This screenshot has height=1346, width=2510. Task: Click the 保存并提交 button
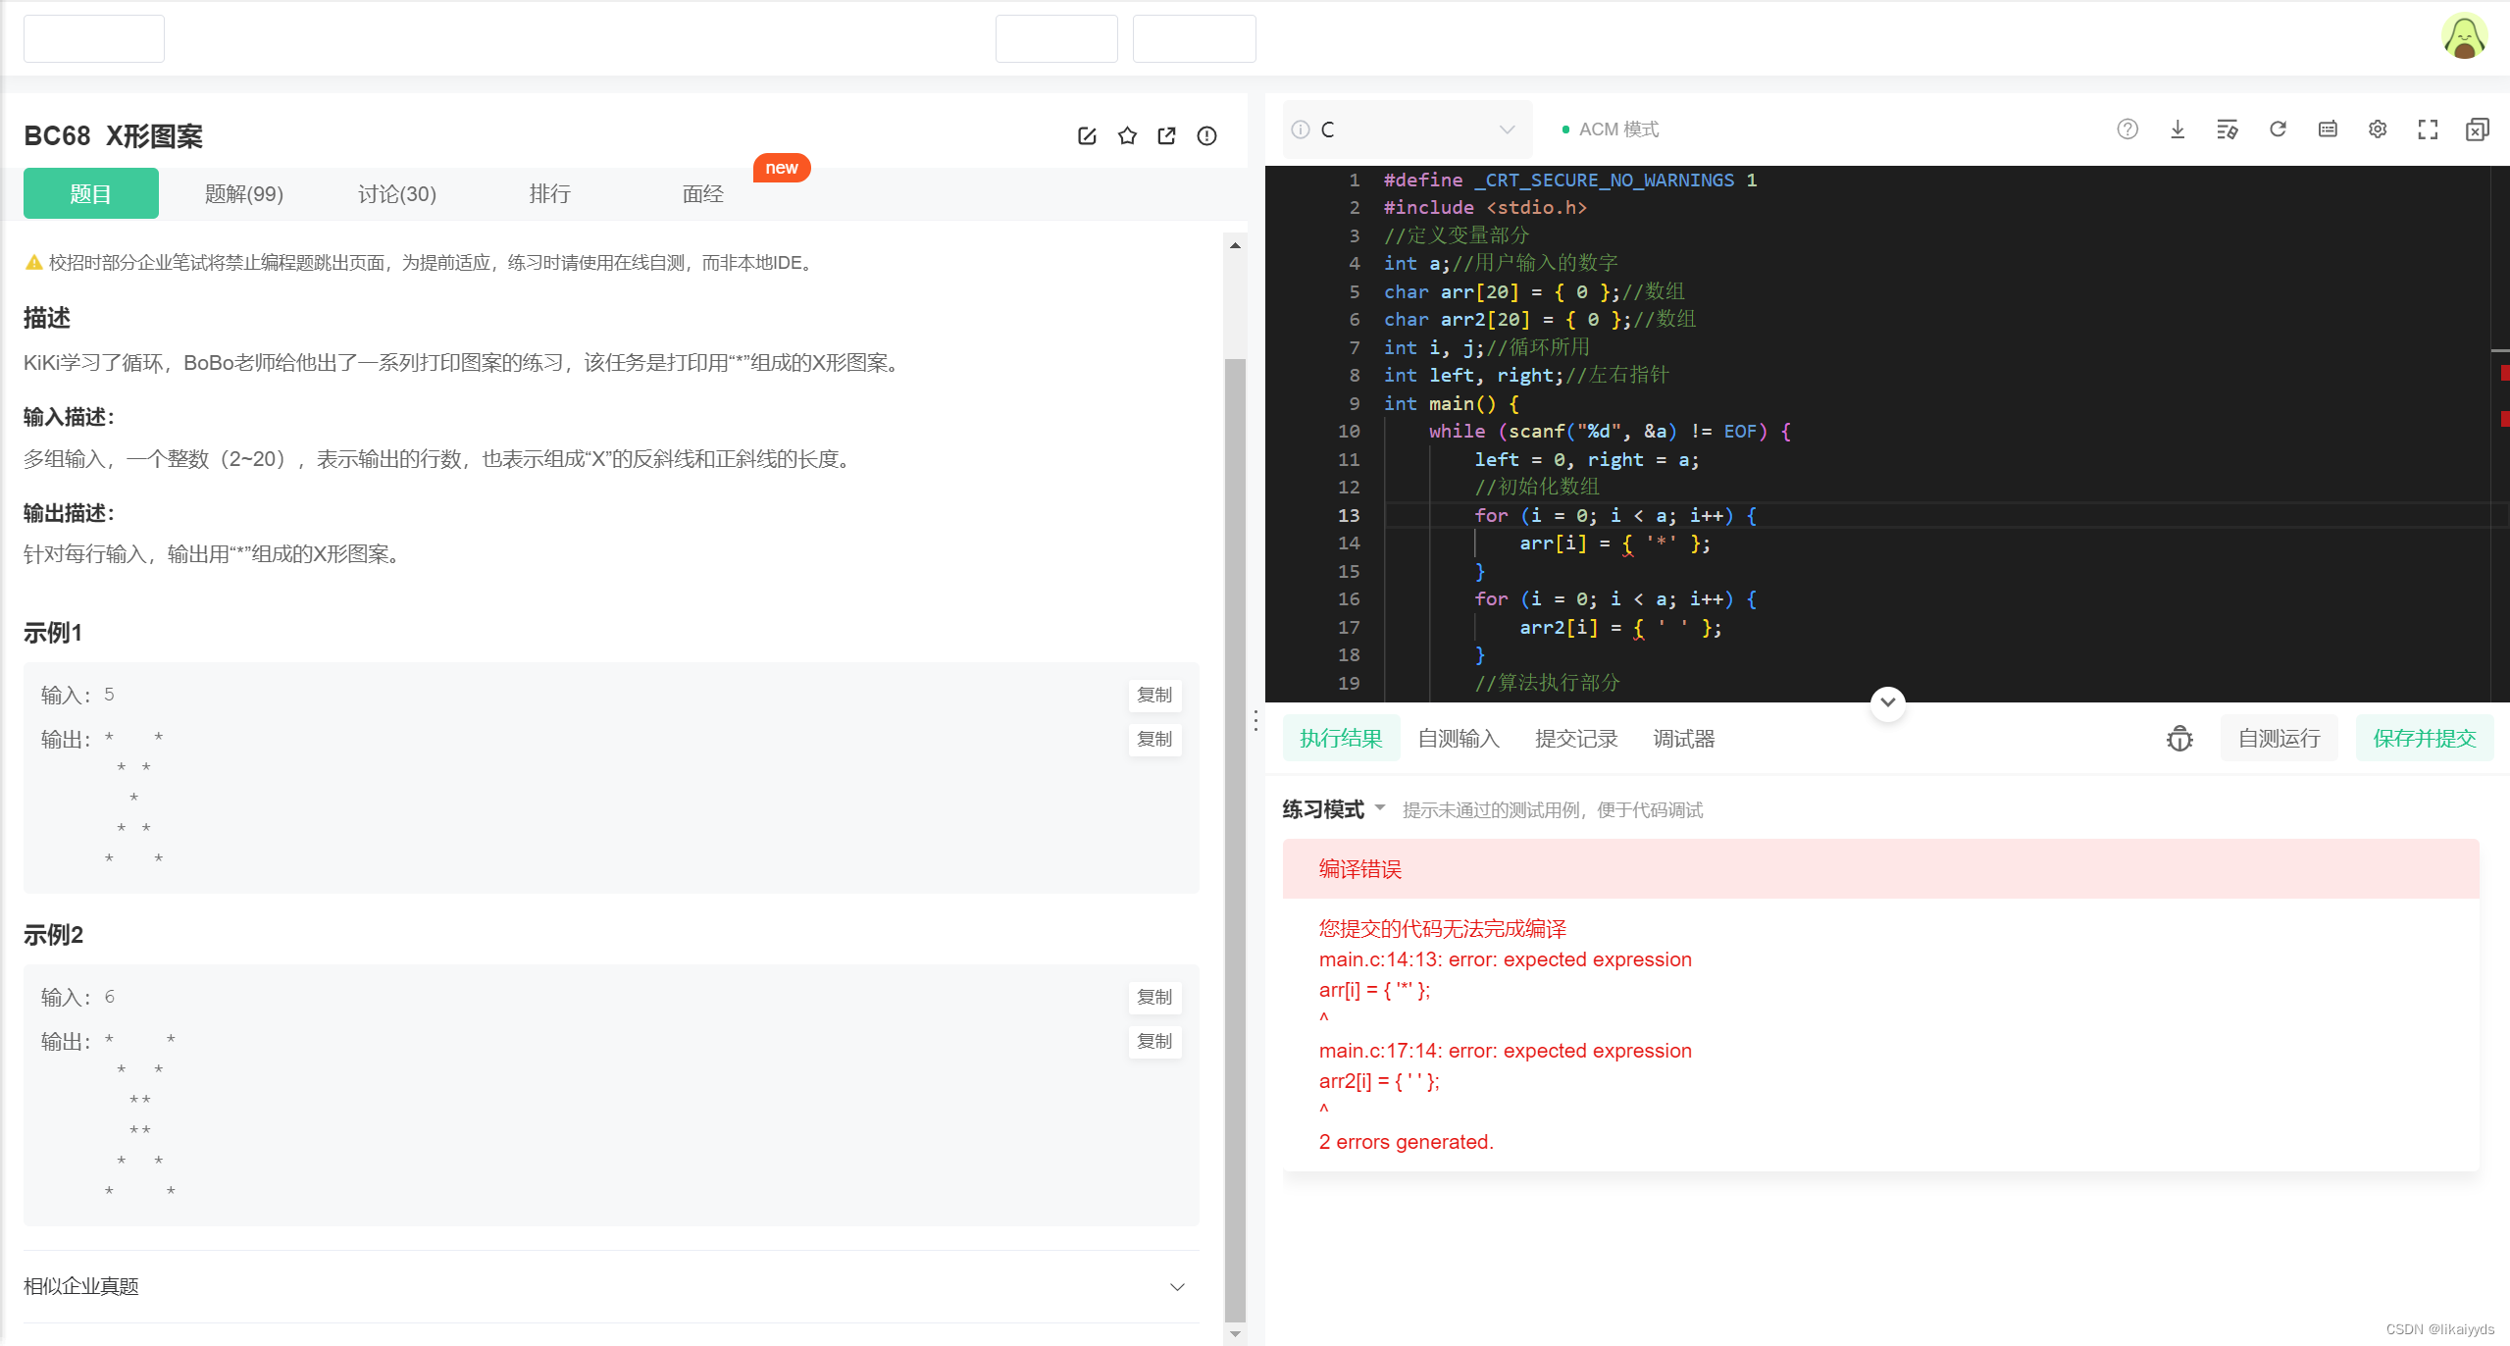coord(2424,738)
